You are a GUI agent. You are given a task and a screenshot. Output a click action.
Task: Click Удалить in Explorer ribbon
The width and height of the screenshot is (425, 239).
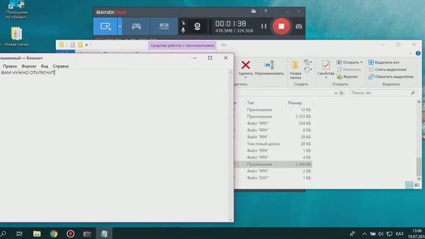(246, 68)
